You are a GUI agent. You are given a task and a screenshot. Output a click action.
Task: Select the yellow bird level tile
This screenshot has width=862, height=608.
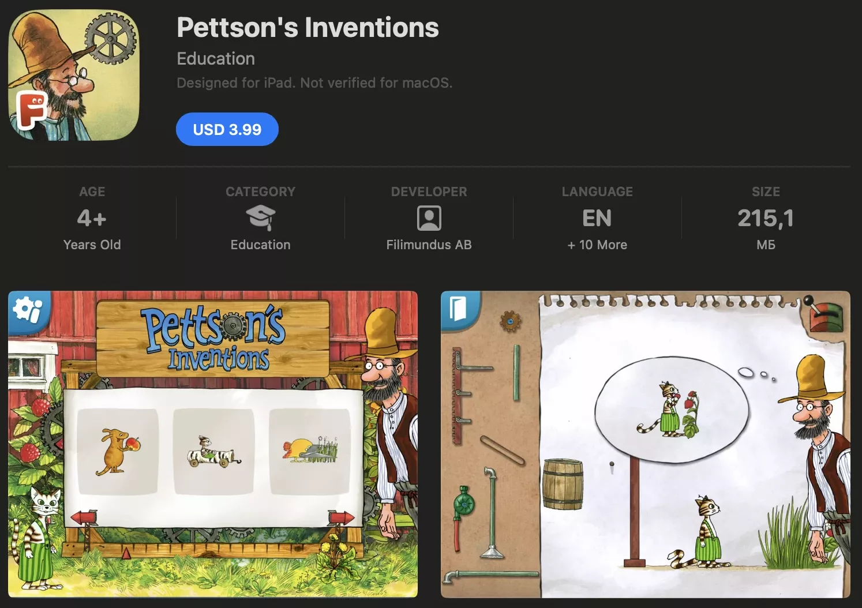(310, 452)
